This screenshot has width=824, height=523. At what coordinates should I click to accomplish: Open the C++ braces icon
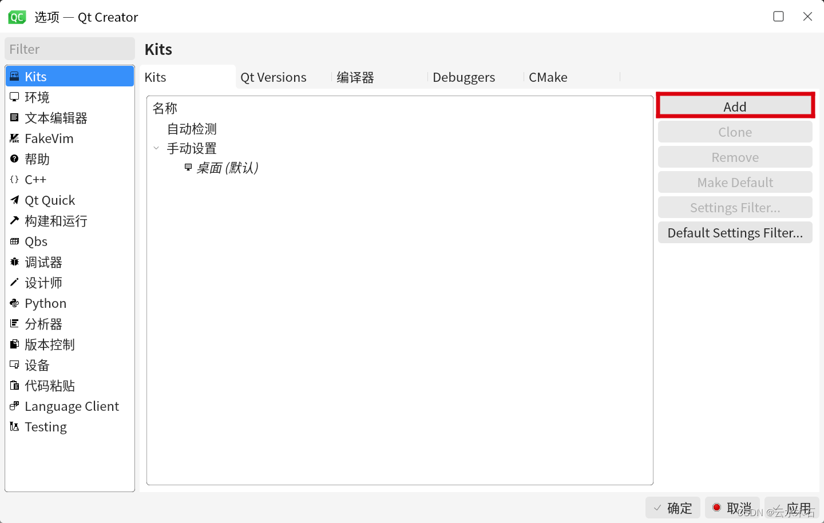coord(15,179)
